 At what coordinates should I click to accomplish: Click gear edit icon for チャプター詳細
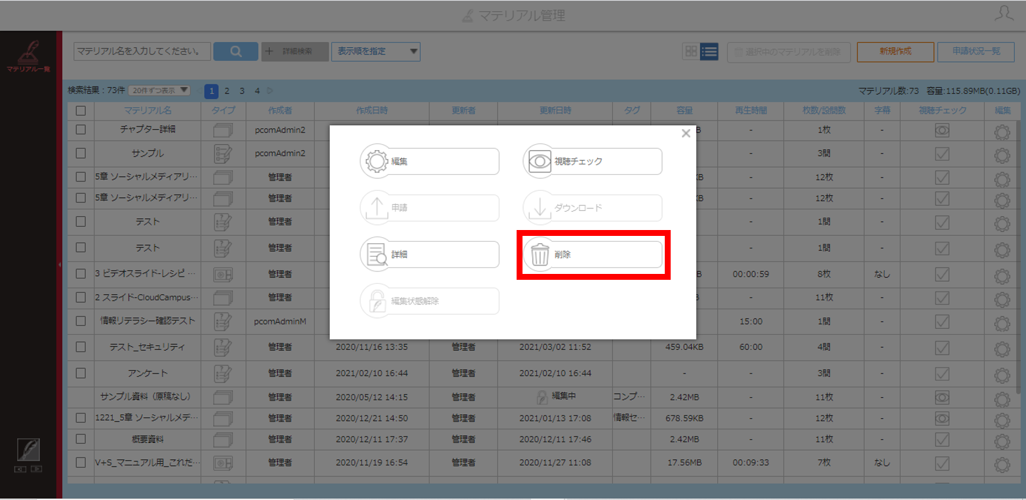(1002, 131)
